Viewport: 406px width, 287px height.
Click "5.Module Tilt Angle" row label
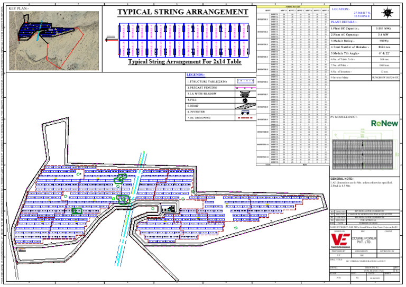tap(345, 53)
